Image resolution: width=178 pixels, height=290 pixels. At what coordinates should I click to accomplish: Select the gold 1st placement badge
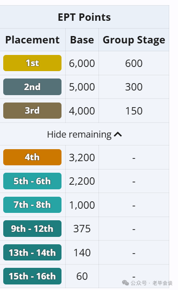pyautogui.click(x=32, y=63)
